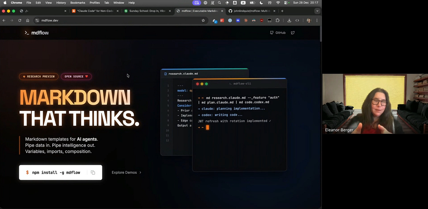Show Chrome downloads

289,21
